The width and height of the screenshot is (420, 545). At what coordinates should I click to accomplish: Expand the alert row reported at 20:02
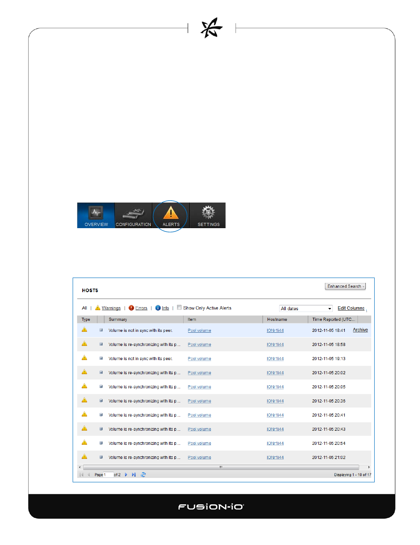click(101, 372)
